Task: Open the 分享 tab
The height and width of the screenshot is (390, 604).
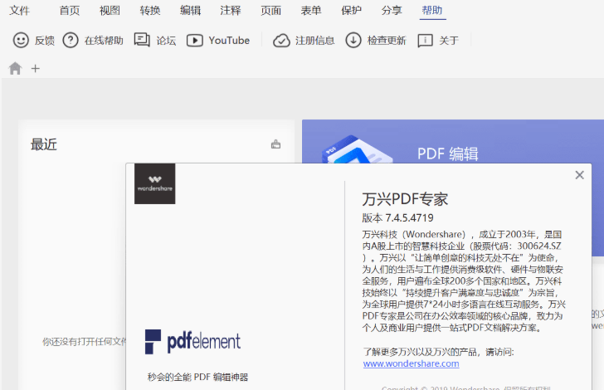Action: 392,11
